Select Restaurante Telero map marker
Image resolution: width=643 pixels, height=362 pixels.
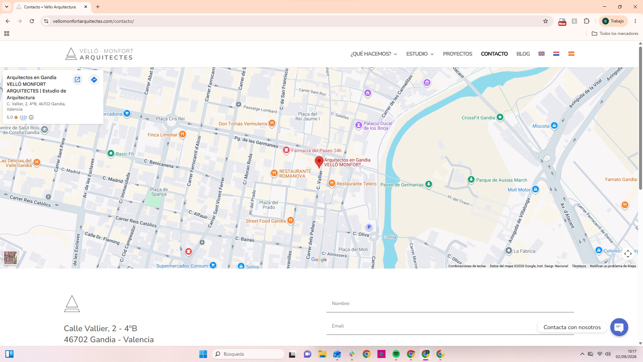332,183
